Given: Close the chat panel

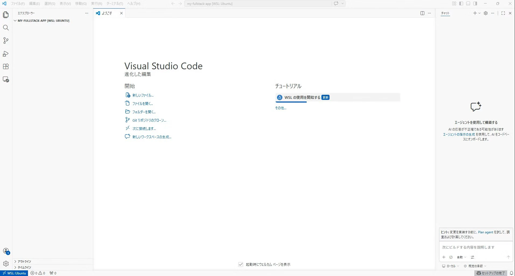Looking at the screenshot, I should click(510, 13).
